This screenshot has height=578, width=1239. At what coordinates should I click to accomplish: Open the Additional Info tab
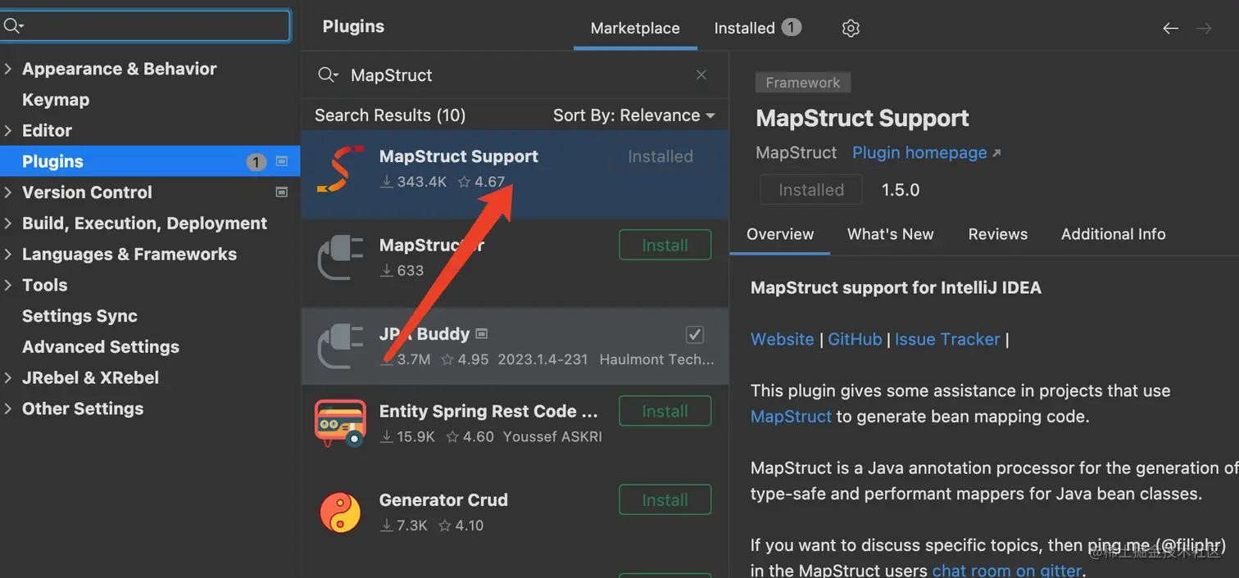[1113, 234]
